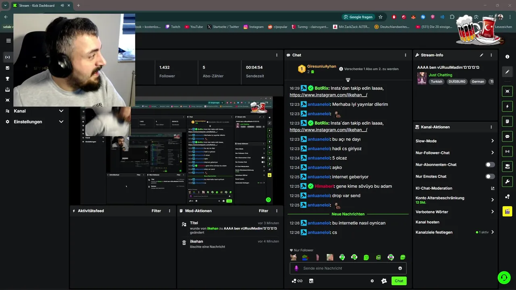The height and width of the screenshot is (290, 516).
Task: Click the wrench tools icon in right sidebar
Action: [x=507, y=181]
